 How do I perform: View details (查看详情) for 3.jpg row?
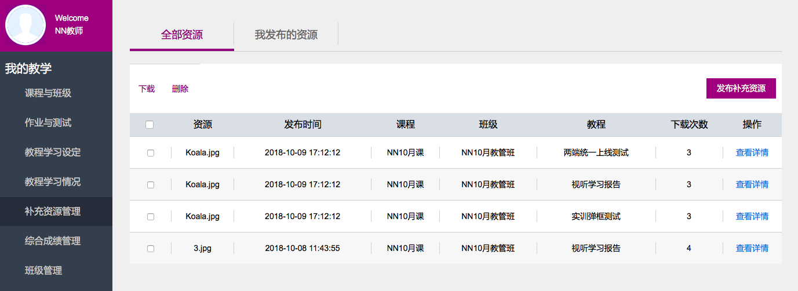[x=752, y=248]
